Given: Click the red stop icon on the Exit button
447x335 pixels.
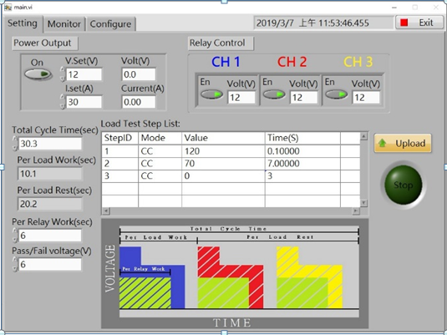Looking at the screenshot, I should click(404, 23).
